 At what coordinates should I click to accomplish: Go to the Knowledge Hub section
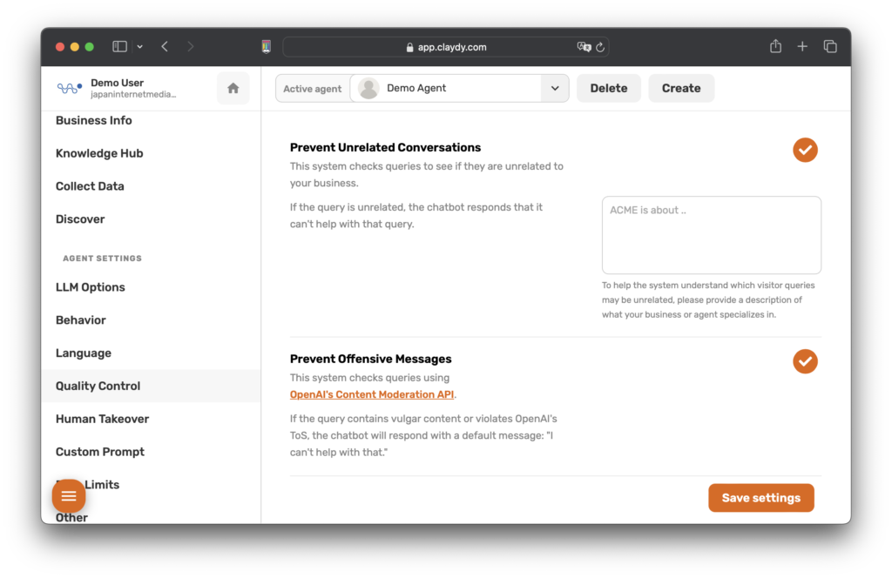[99, 153]
